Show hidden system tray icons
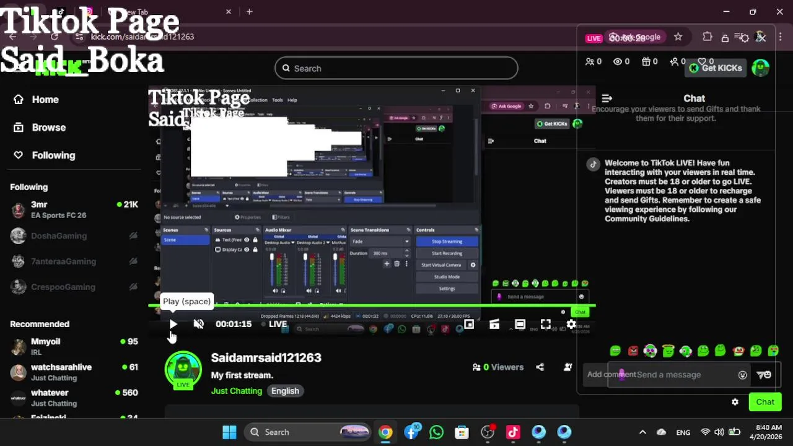This screenshot has width=793, height=446. click(642, 432)
